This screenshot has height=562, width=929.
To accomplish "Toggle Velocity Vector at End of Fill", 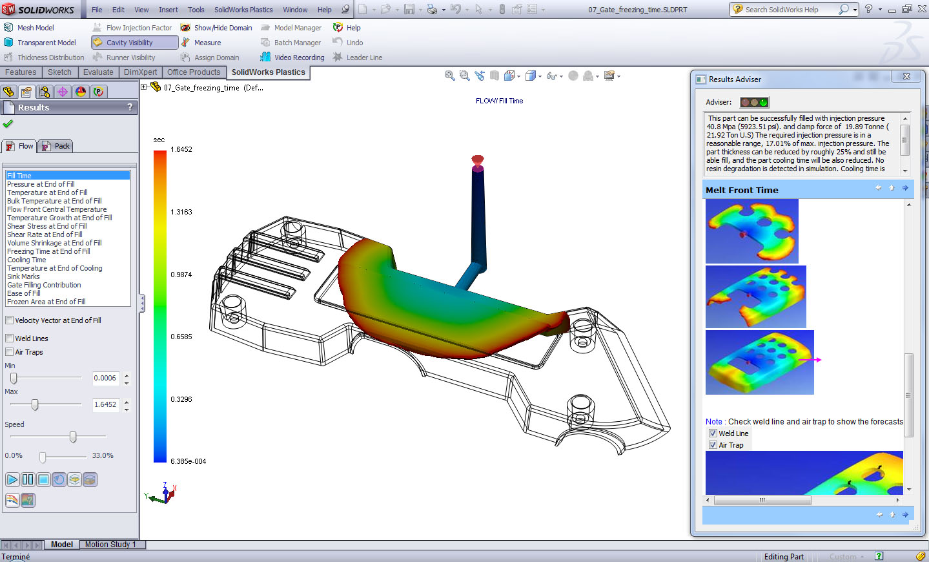I will 9,320.
